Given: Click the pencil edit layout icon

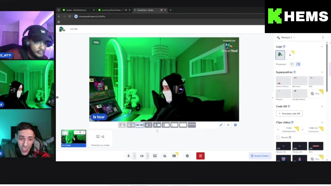Looking at the screenshot, I should (221, 125).
